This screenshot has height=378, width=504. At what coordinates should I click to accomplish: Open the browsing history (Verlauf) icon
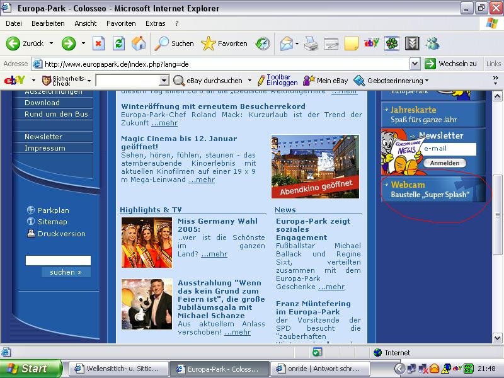[x=263, y=43]
